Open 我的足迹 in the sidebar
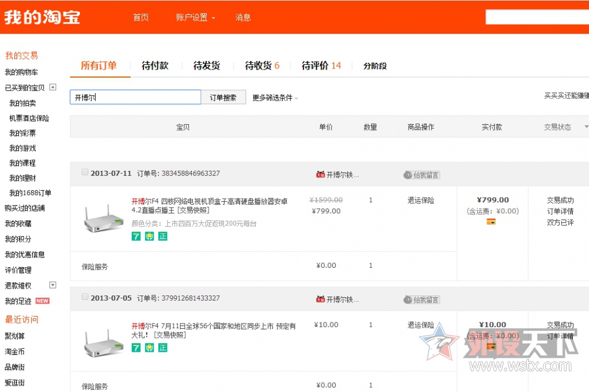 pyautogui.click(x=18, y=301)
